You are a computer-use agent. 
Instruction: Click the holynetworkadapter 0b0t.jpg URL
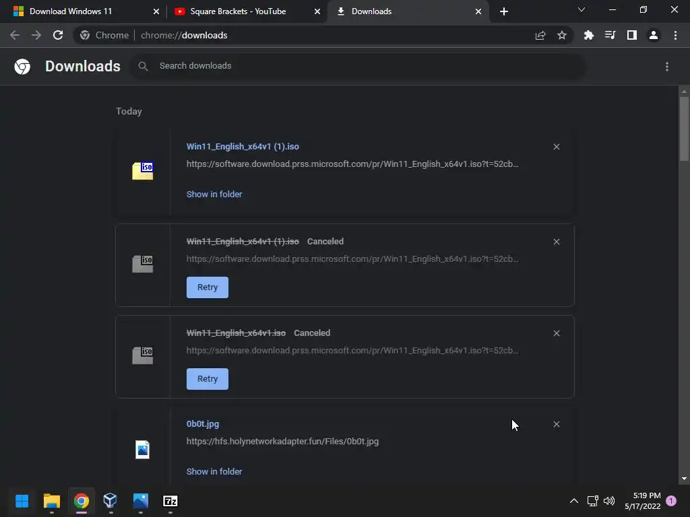click(x=282, y=442)
